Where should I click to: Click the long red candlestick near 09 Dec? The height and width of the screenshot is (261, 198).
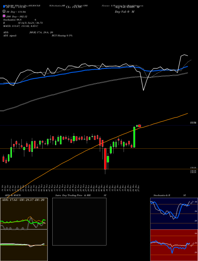coord(105,159)
